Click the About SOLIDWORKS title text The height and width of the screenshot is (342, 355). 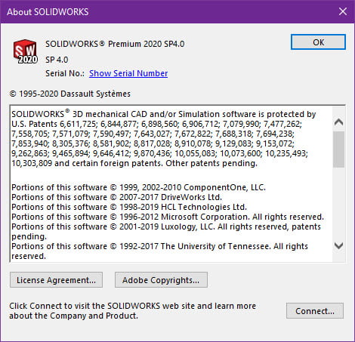(x=48, y=12)
